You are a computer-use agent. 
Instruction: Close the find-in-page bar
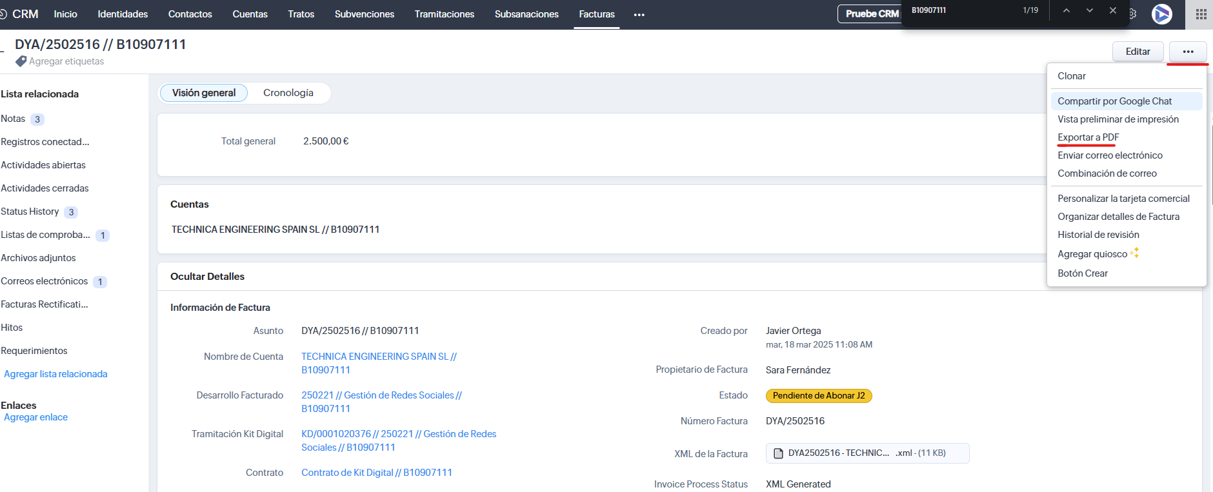(1113, 10)
